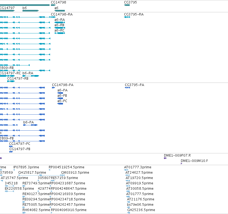Select the AT01777.5prime EST label
Viewport: 228px width, 214px height.
point(140,194)
